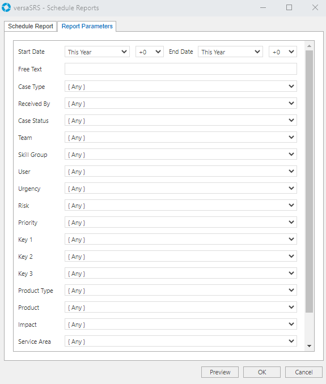The height and width of the screenshot is (384, 326).
Task: Close the Schedule Reports window
Action: click(x=315, y=7)
